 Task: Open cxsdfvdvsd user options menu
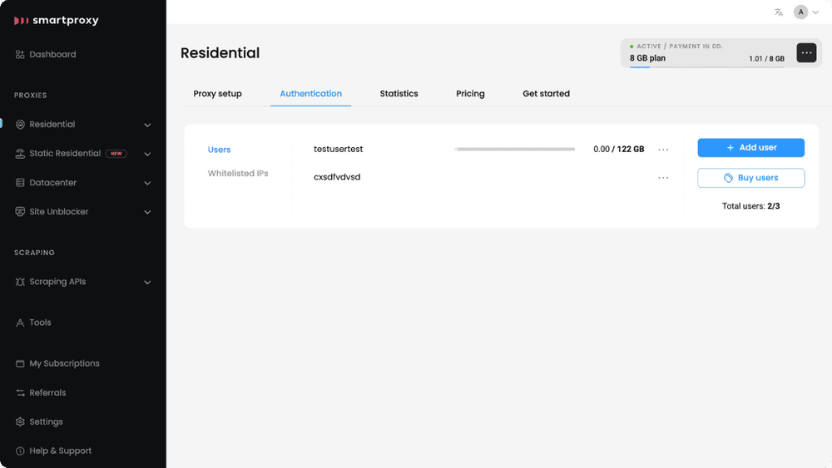click(x=663, y=178)
